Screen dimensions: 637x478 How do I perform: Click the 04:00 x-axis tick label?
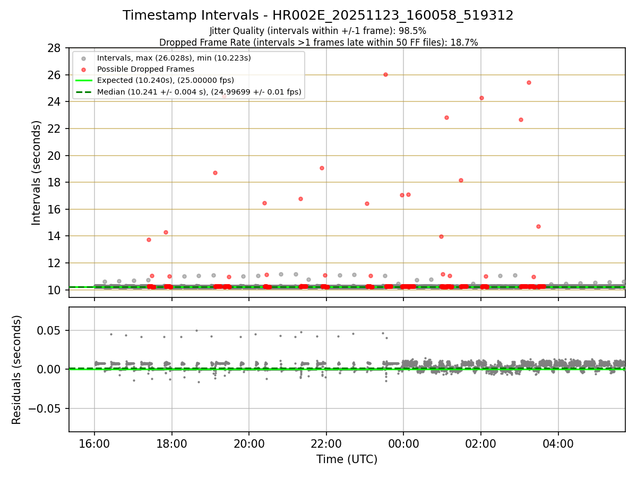[558, 443]
